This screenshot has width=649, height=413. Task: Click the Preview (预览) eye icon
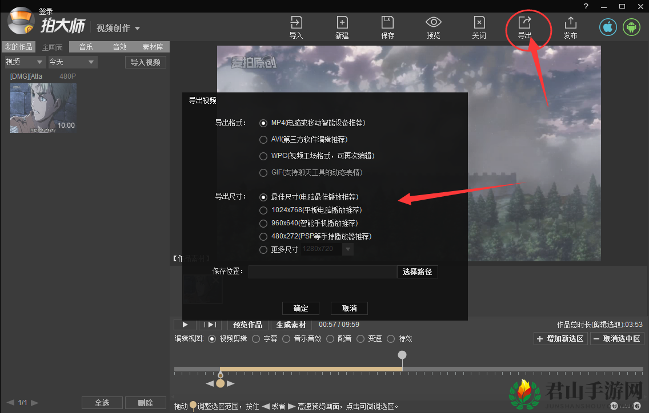coord(434,27)
